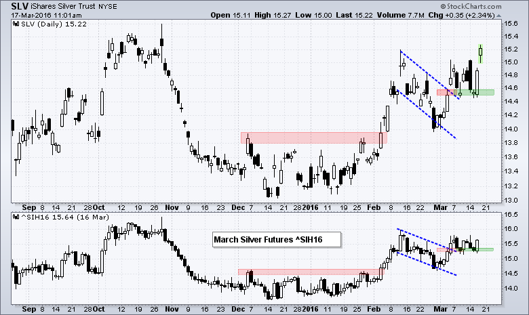Click the 17-Mar-2016 11:01am timestamp
529x315 pixels.
[x=46, y=16]
